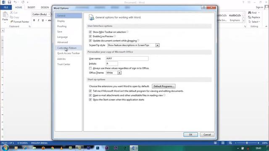Expand the Styles gallery More button

point(244,21)
